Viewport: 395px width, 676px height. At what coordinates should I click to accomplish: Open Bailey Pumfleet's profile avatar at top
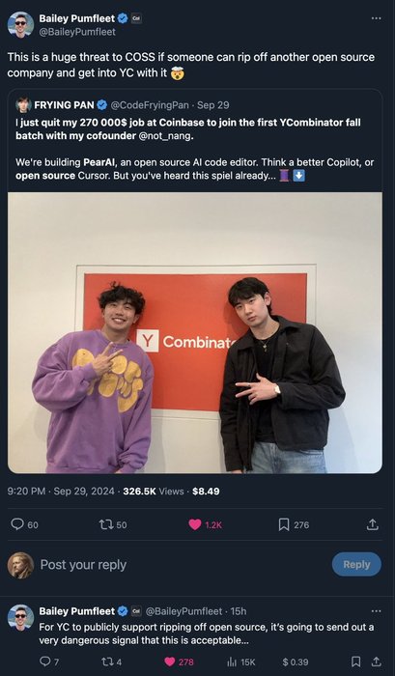point(20,24)
